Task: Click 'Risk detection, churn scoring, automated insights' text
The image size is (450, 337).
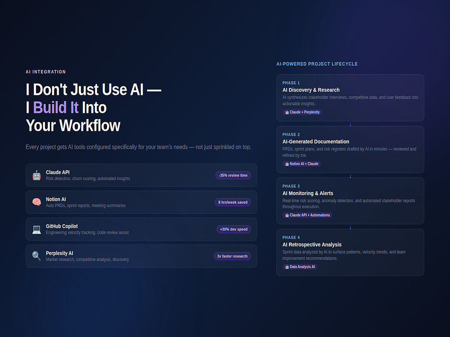Action: point(88,178)
